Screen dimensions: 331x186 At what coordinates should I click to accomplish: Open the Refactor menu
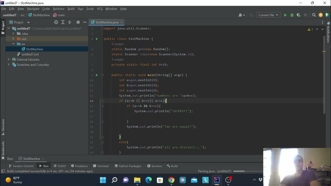point(59,9)
